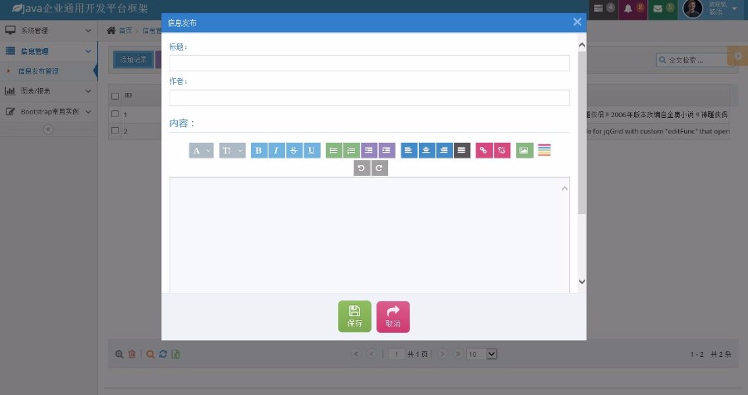Image resolution: width=748 pixels, height=395 pixels.
Task: Click the 作者 author input field
Action: click(369, 98)
